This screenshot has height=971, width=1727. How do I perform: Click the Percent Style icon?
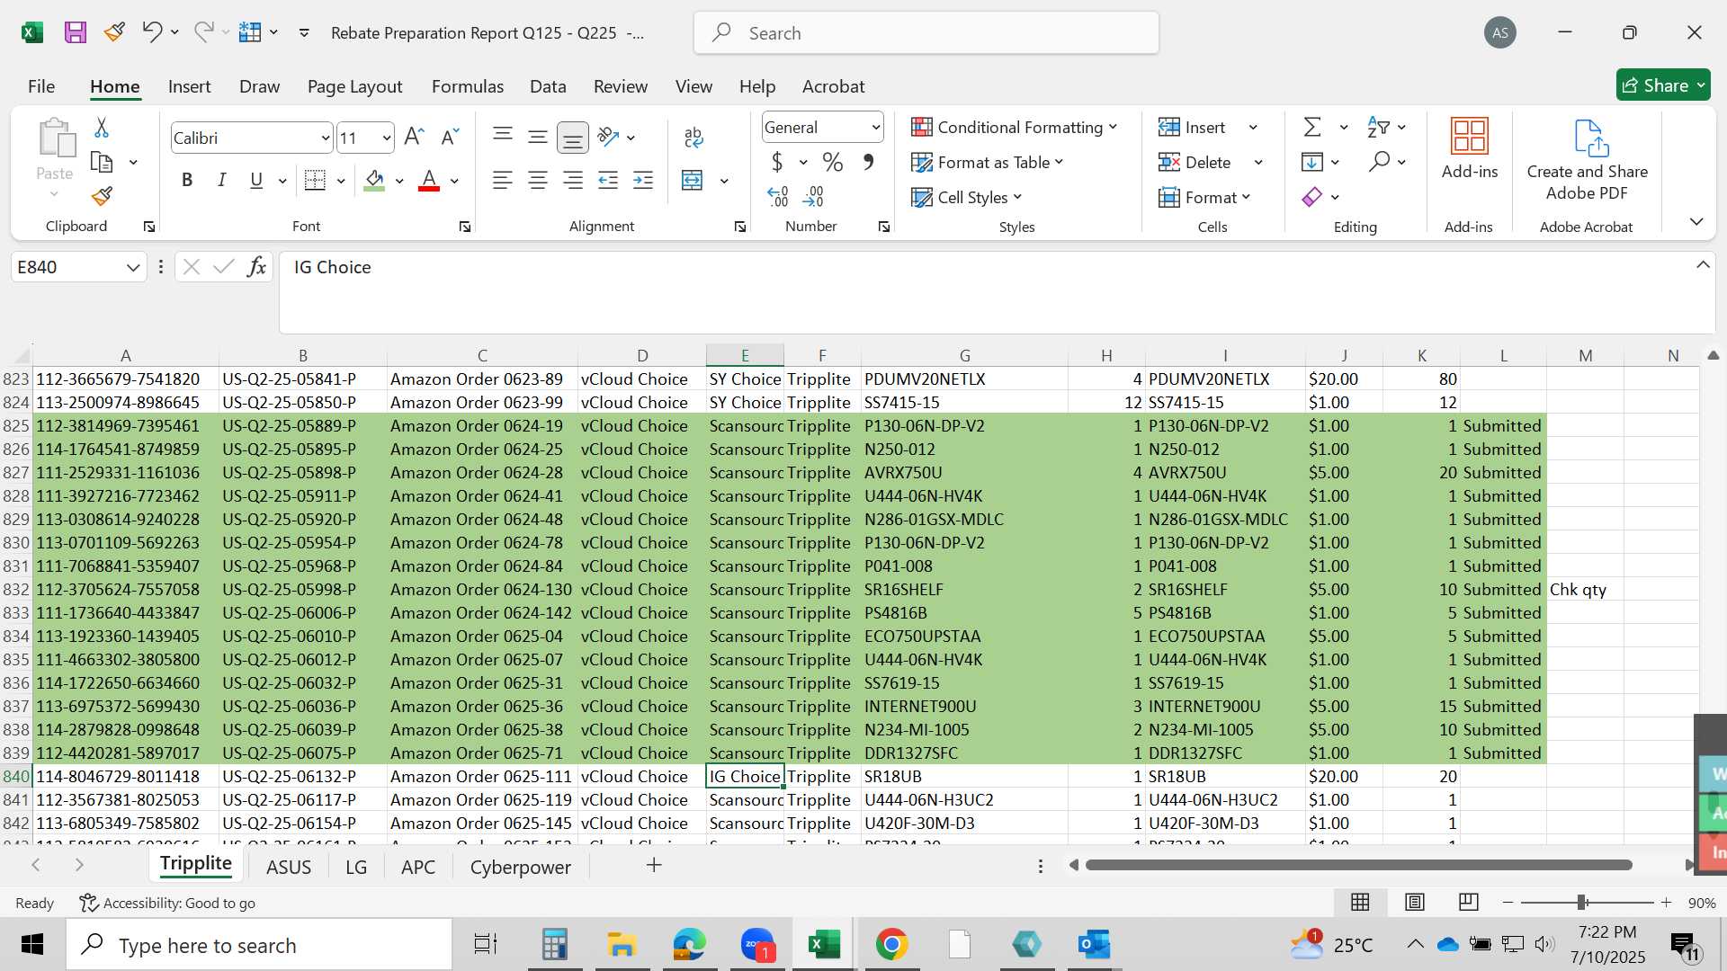pyautogui.click(x=833, y=163)
